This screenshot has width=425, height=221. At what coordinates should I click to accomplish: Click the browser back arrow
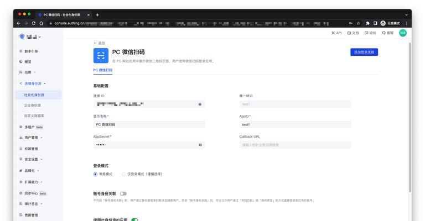coord(18,23)
